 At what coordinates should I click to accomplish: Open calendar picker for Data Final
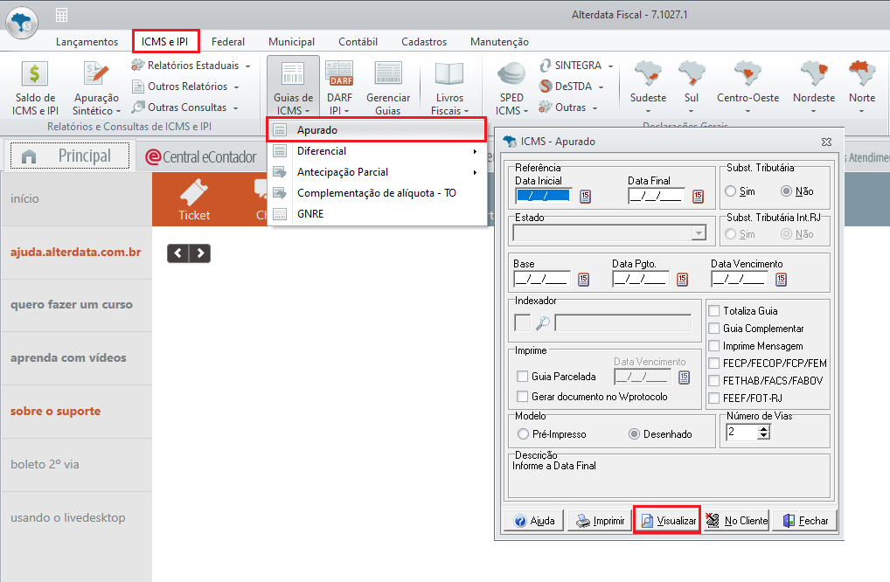click(699, 197)
